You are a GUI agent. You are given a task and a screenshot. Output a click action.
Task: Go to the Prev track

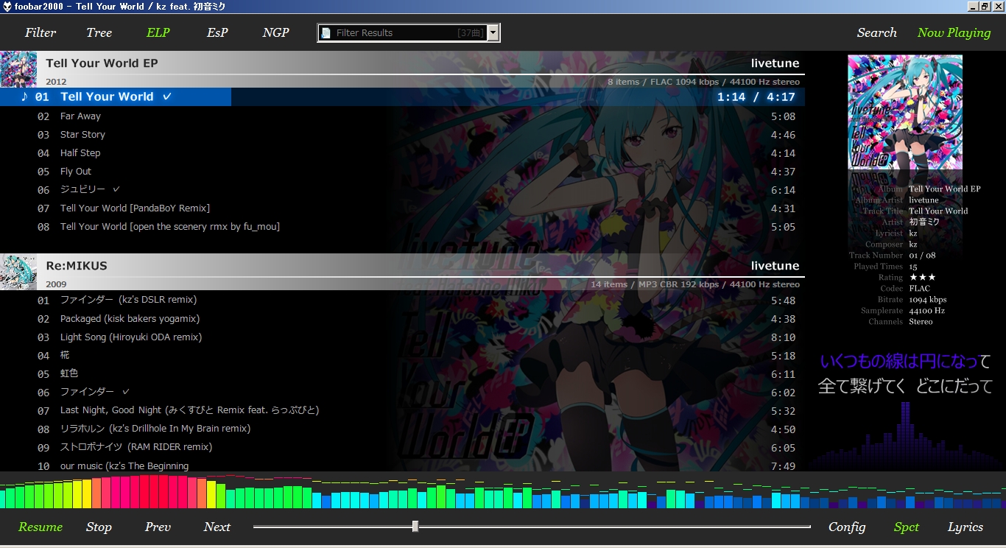click(x=158, y=527)
